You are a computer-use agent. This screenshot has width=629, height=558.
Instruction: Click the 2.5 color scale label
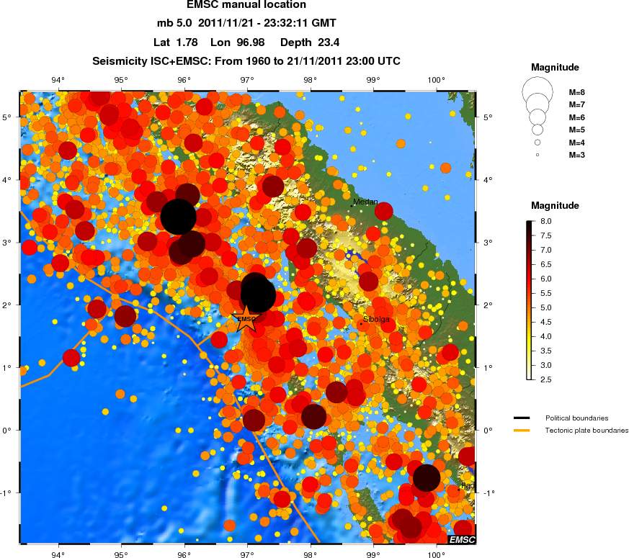pos(545,379)
